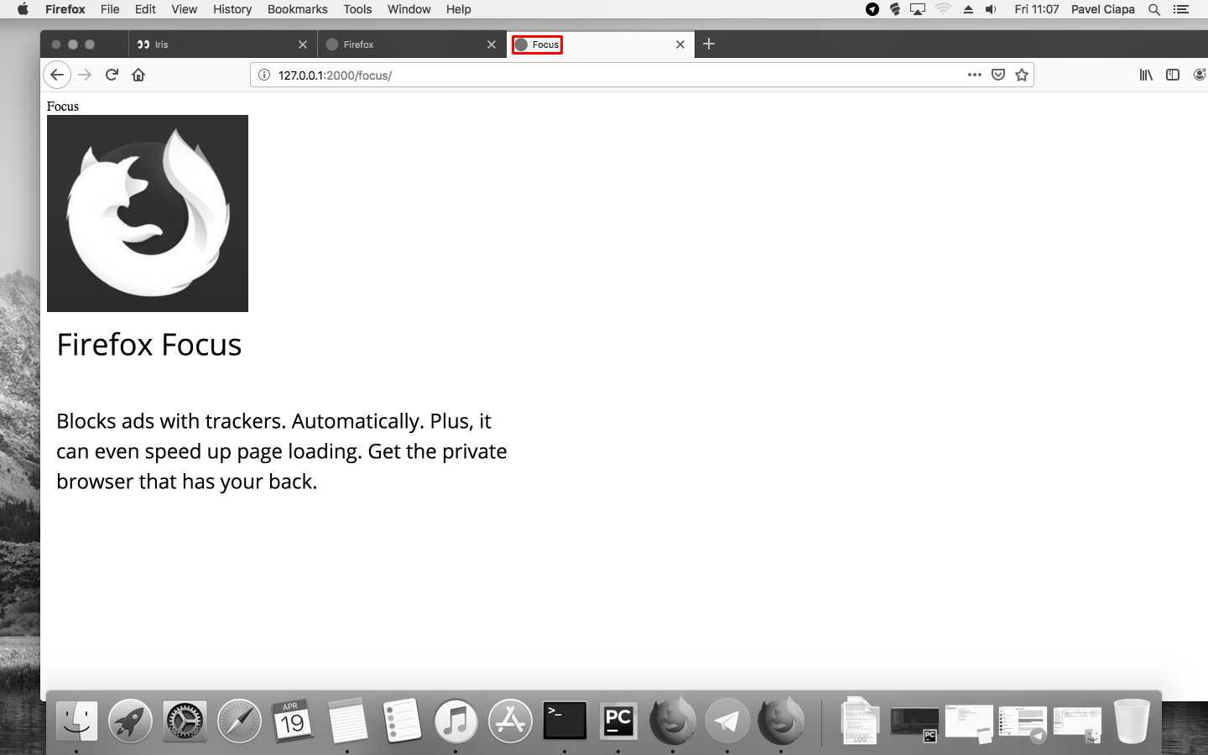
Task: Close the Focus tab
Action: pyautogui.click(x=680, y=44)
